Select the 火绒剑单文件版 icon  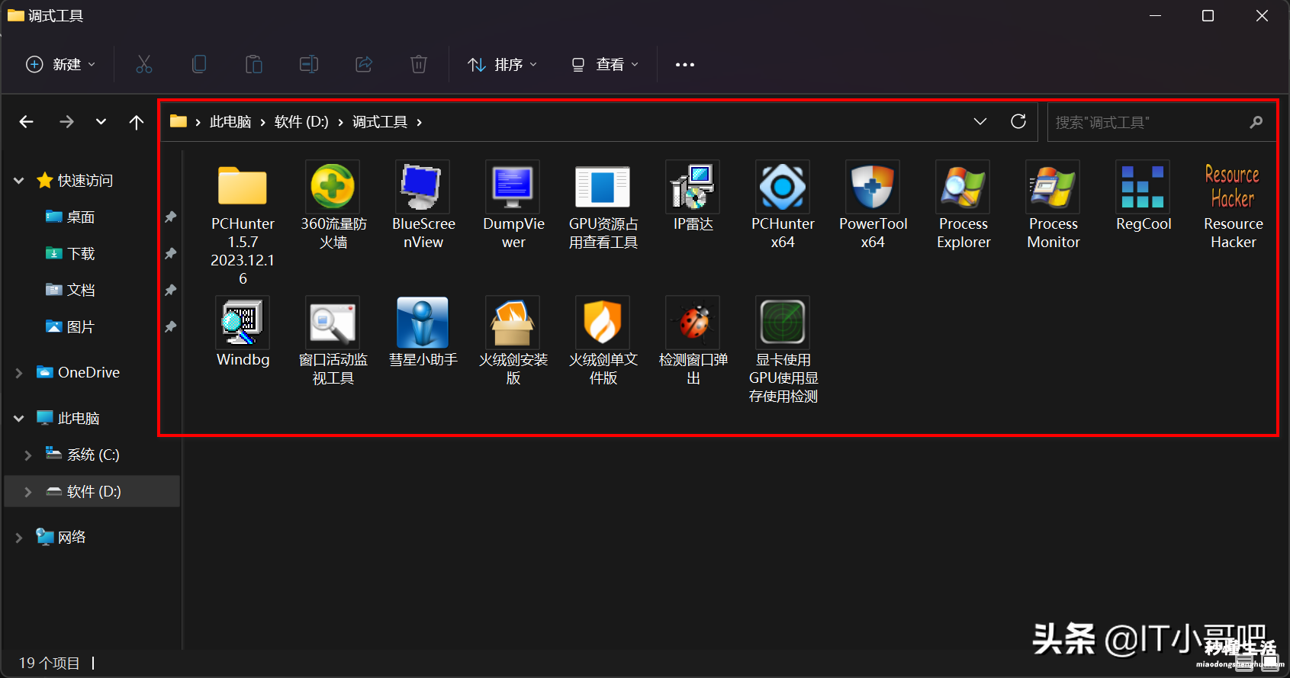603,323
